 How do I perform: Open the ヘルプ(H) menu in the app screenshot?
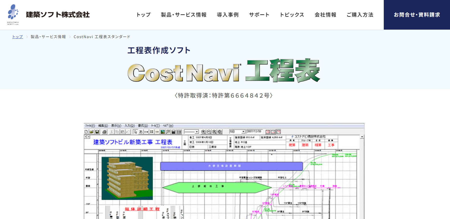(168, 126)
